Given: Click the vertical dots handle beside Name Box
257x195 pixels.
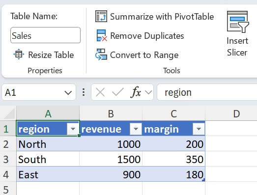Looking at the screenshot, I should click(x=84, y=92).
